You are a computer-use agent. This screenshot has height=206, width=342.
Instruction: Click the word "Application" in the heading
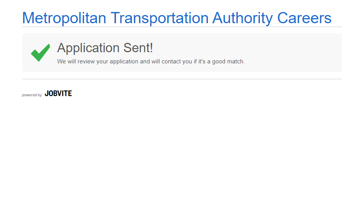pyautogui.click(x=88, y=48)
